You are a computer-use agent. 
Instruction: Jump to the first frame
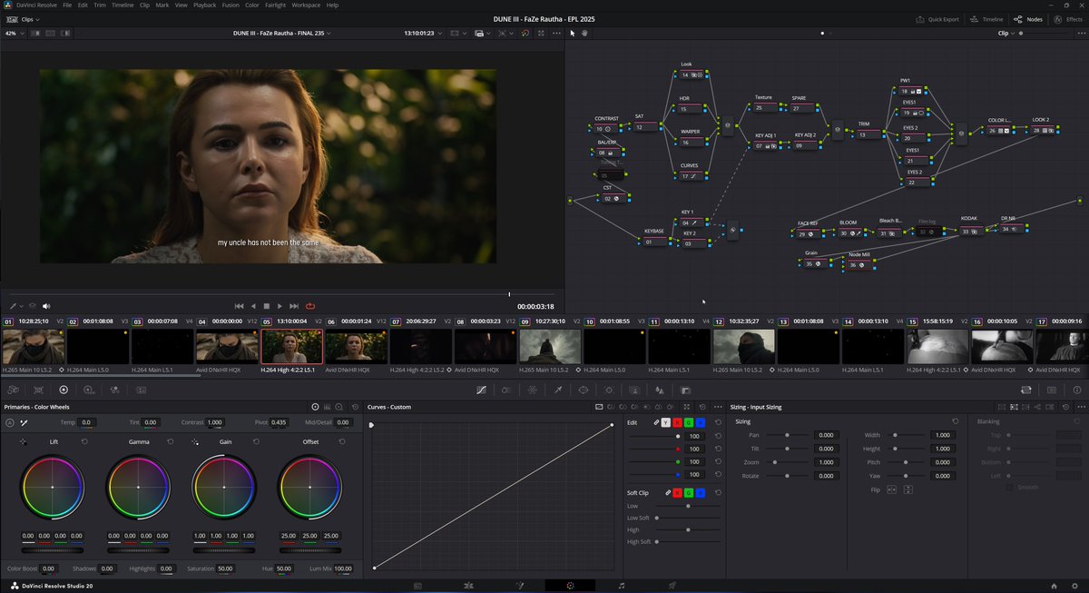[239, 306]
